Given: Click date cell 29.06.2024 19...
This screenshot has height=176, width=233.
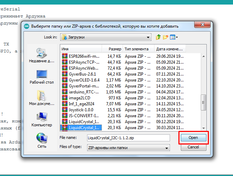Looking at the screenshot, I should point(170,56).
